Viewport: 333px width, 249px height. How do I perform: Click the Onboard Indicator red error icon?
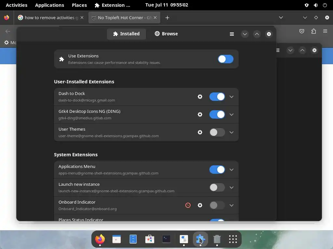click(188, 205)
